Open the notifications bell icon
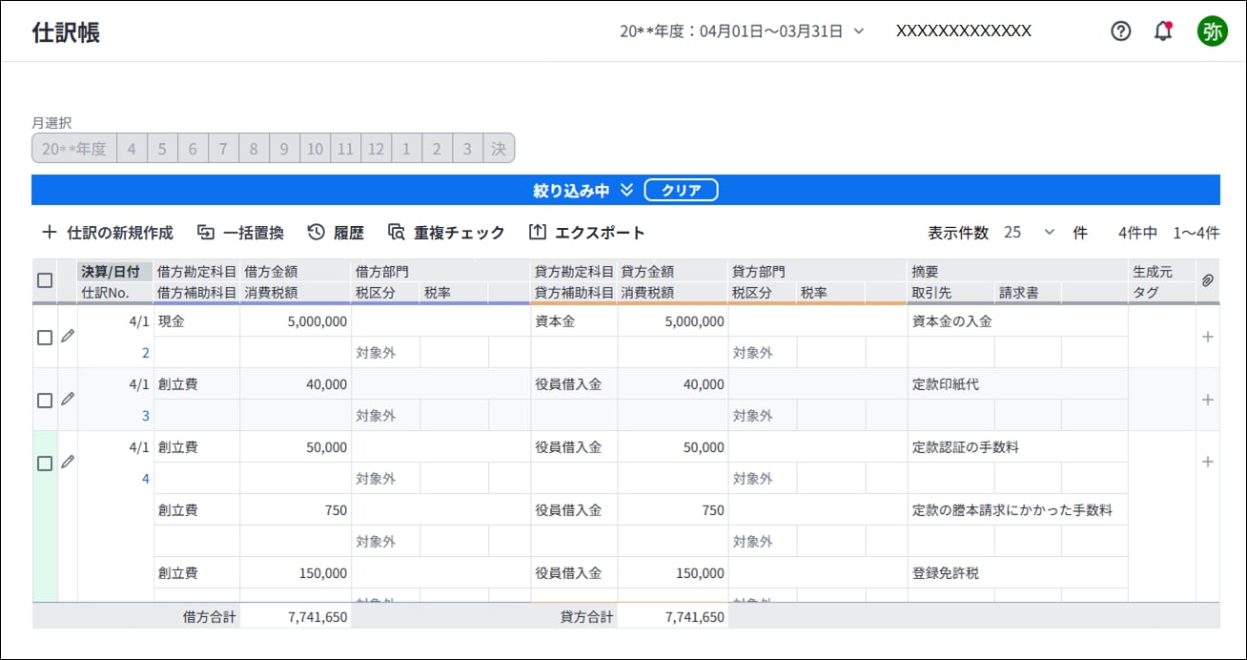The image size is (1247, 660). (x=1163, y=31)
